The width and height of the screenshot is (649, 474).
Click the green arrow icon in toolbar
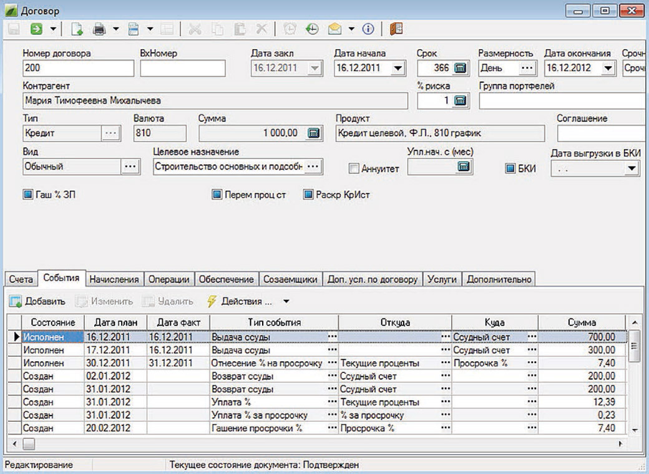pos(37,29)
